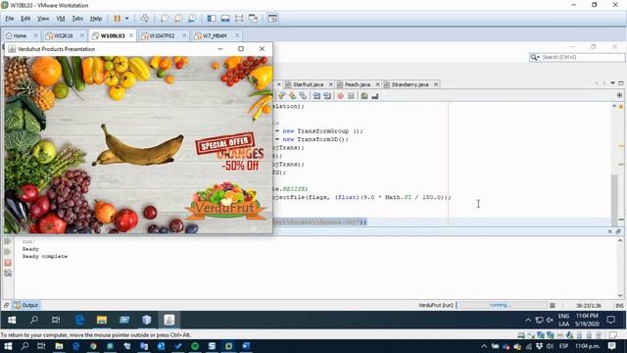Image resolution: width=627 pixels, height=353 pixels.
Task: Open the VMware File menu
Action: tap(10, 19)
